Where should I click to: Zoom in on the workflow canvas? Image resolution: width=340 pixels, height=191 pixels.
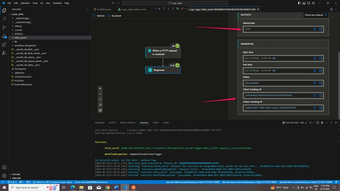(x=100, y=88)
